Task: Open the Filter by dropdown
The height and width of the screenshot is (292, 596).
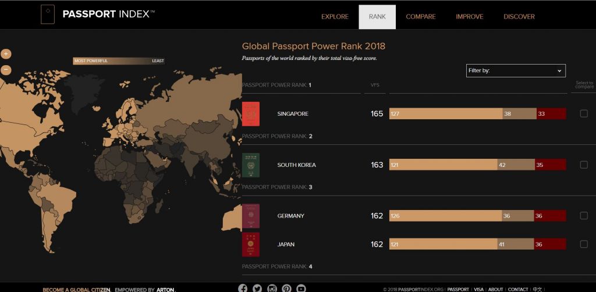Action: pos(516,70)
